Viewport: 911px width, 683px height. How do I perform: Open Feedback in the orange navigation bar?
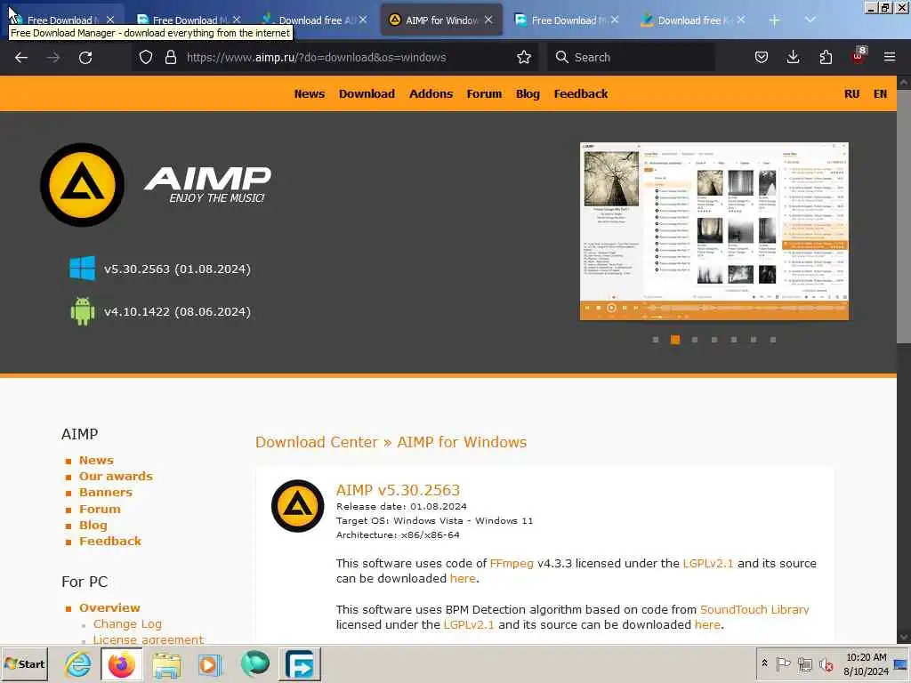[580, 93]
